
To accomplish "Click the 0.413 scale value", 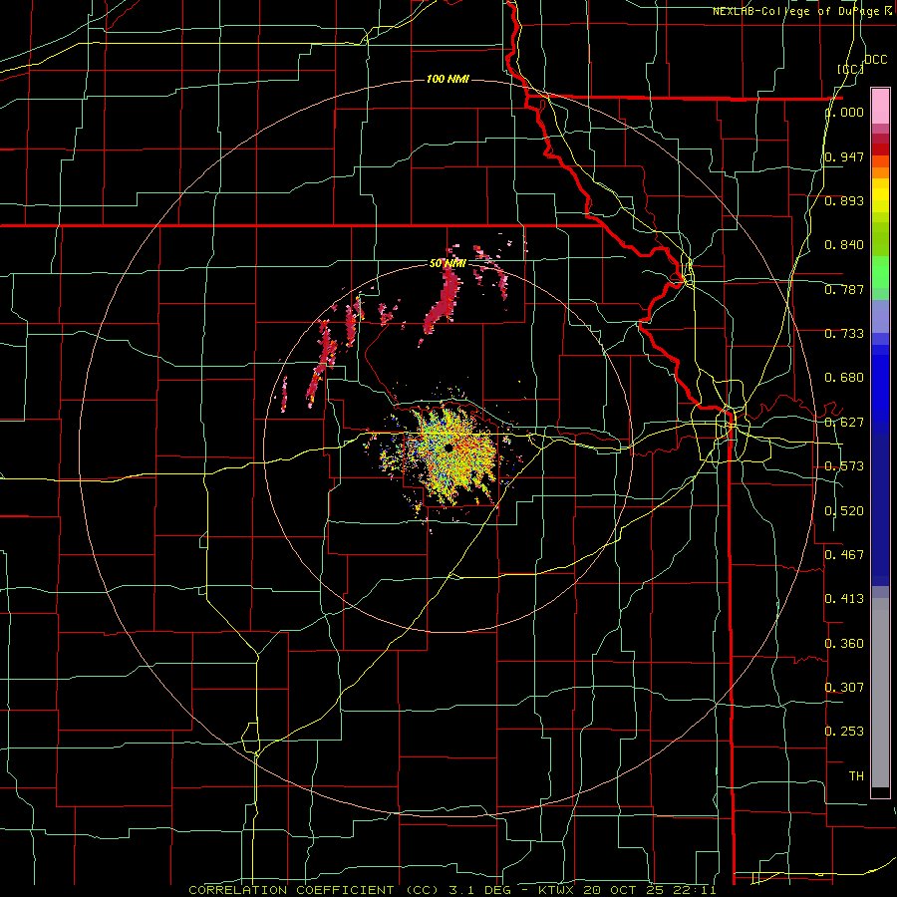I will pos(844,599).
